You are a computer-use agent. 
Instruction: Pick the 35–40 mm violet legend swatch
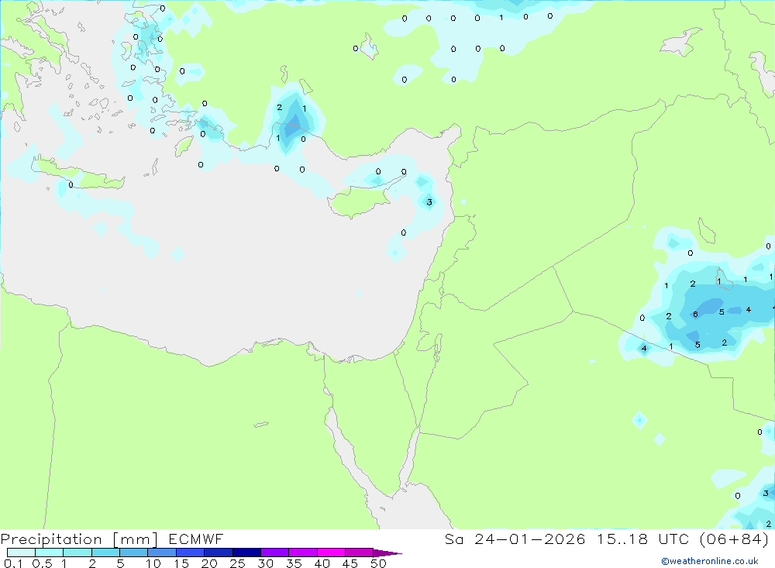tap(302, 553)
